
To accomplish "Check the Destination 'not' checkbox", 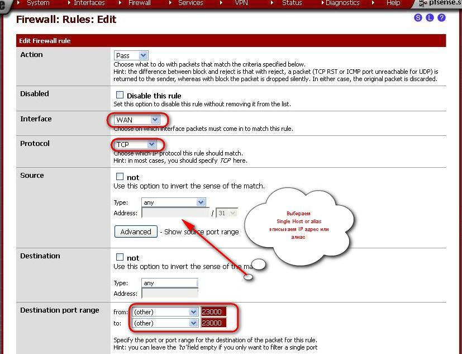I will [120, 257].
